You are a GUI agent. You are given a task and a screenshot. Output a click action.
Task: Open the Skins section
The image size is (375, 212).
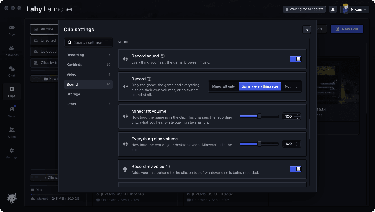tap(11, 133)
